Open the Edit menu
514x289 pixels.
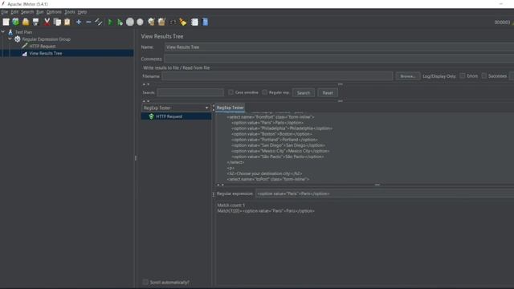(x=14, y=12)
